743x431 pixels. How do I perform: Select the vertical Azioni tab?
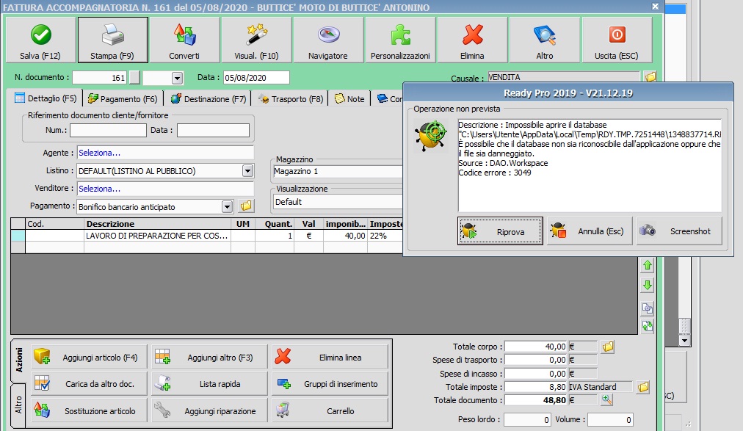tap(19, 360)
